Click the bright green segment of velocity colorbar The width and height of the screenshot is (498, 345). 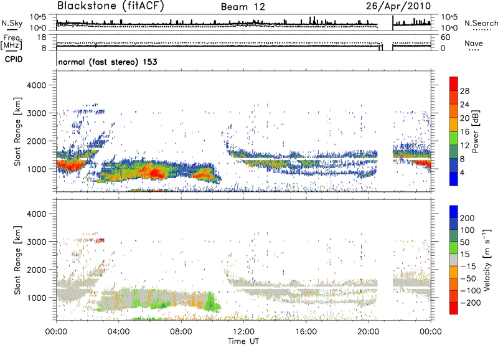pyautogui.click(x=454, y=248)
